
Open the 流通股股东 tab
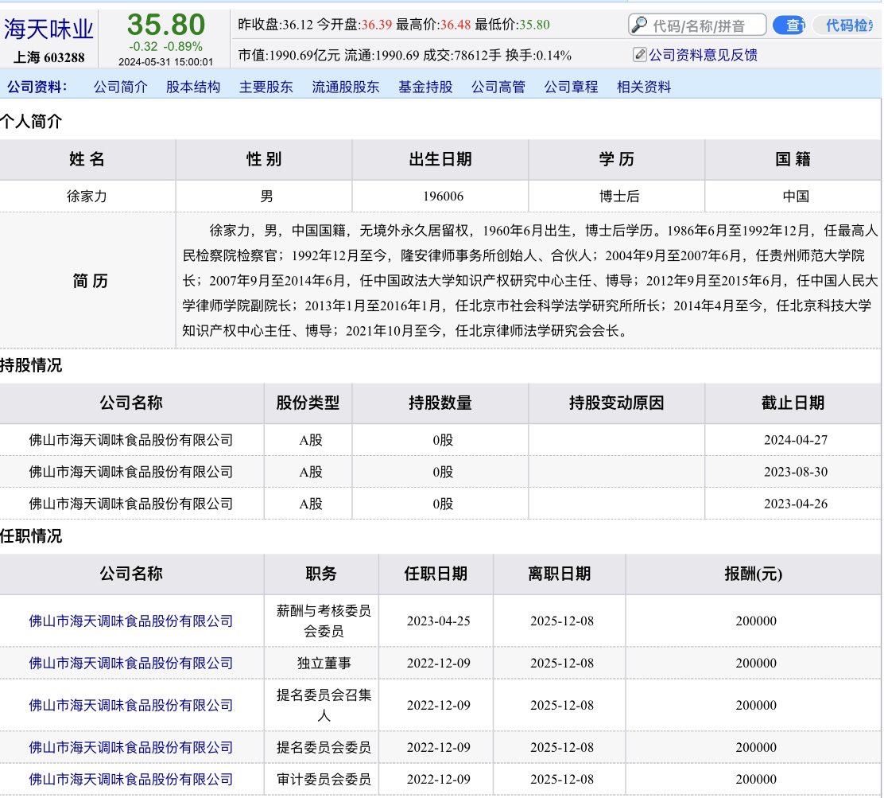[x=346, y=87]
